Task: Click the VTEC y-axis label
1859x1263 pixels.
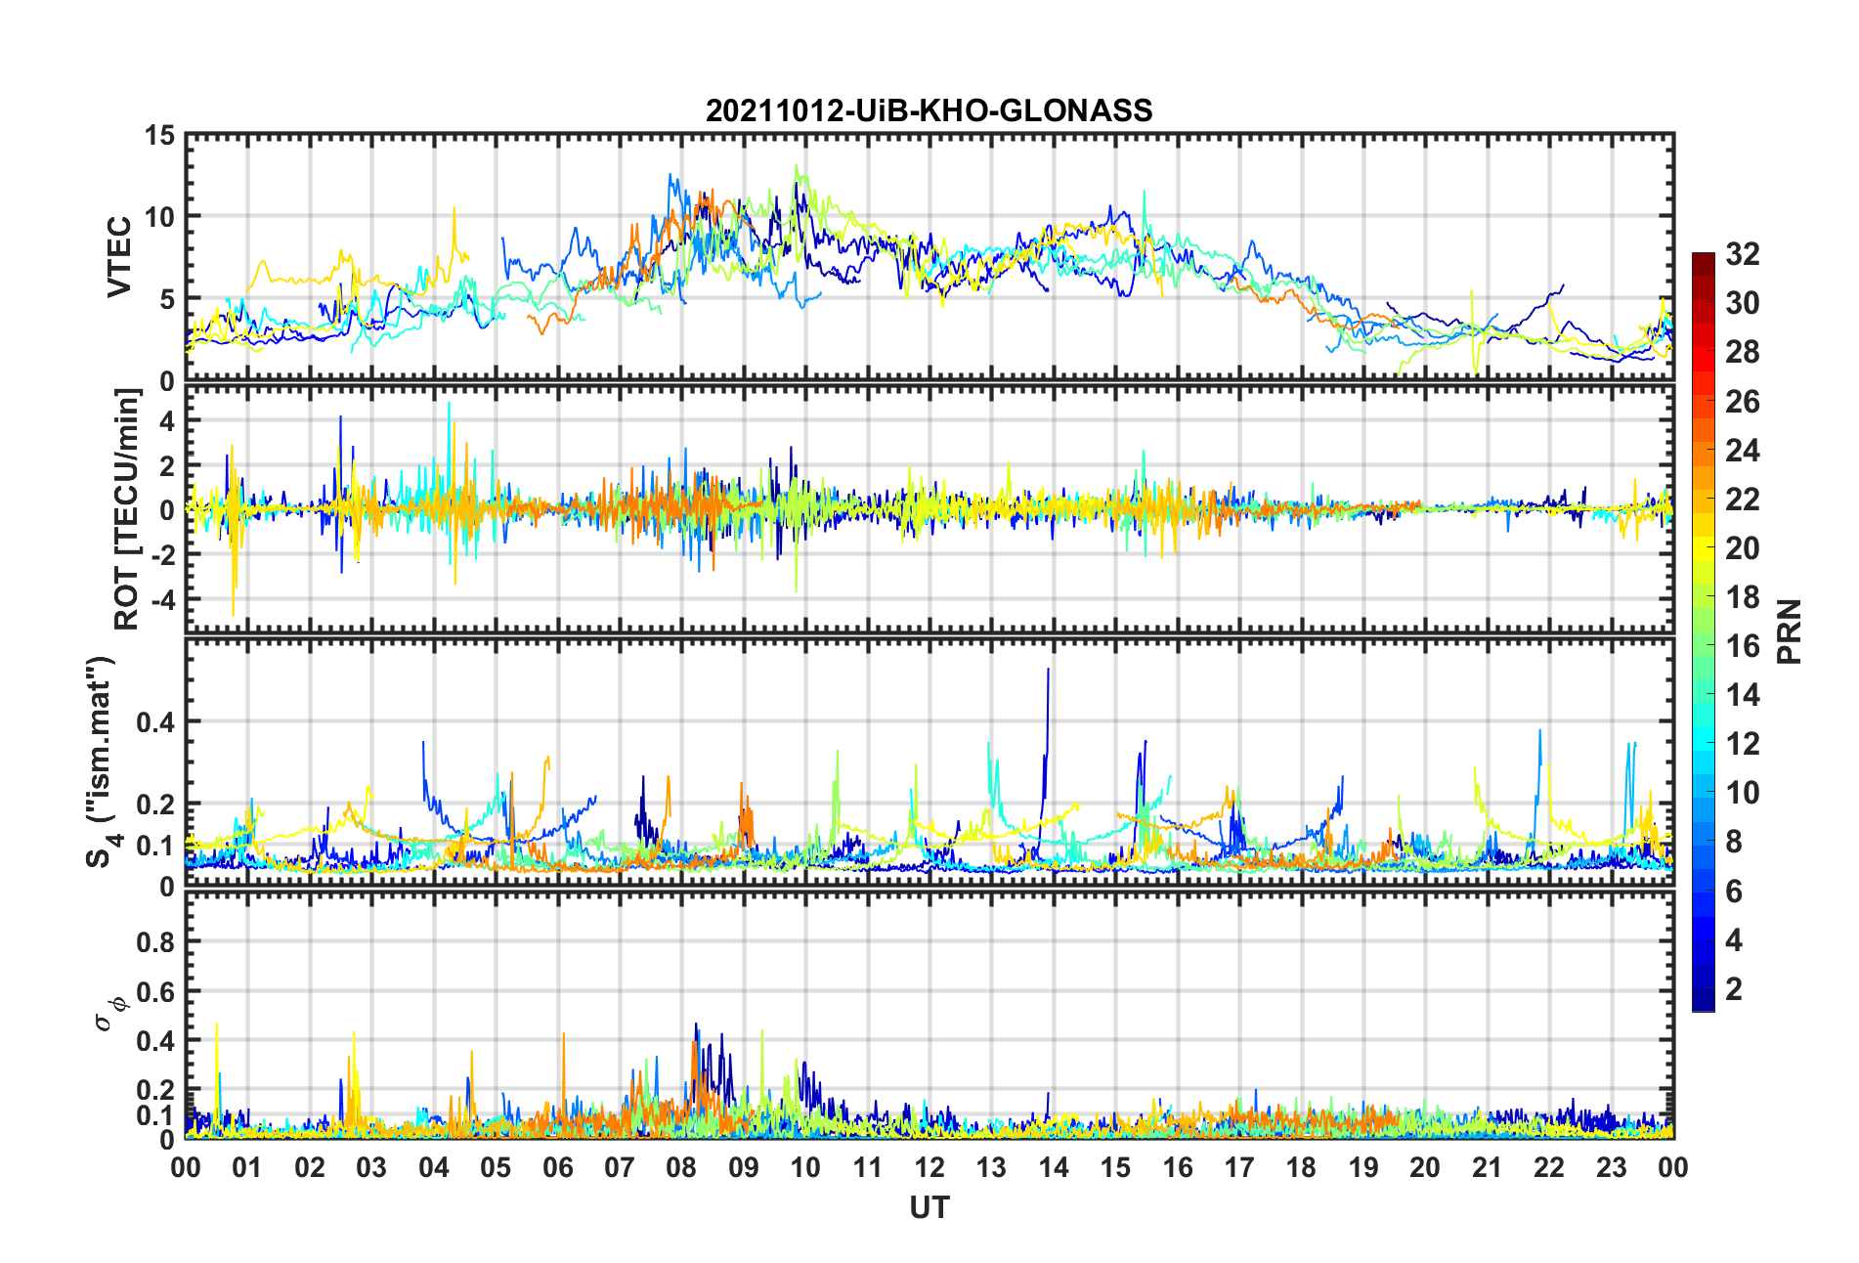Action: (x=119, y=257)
